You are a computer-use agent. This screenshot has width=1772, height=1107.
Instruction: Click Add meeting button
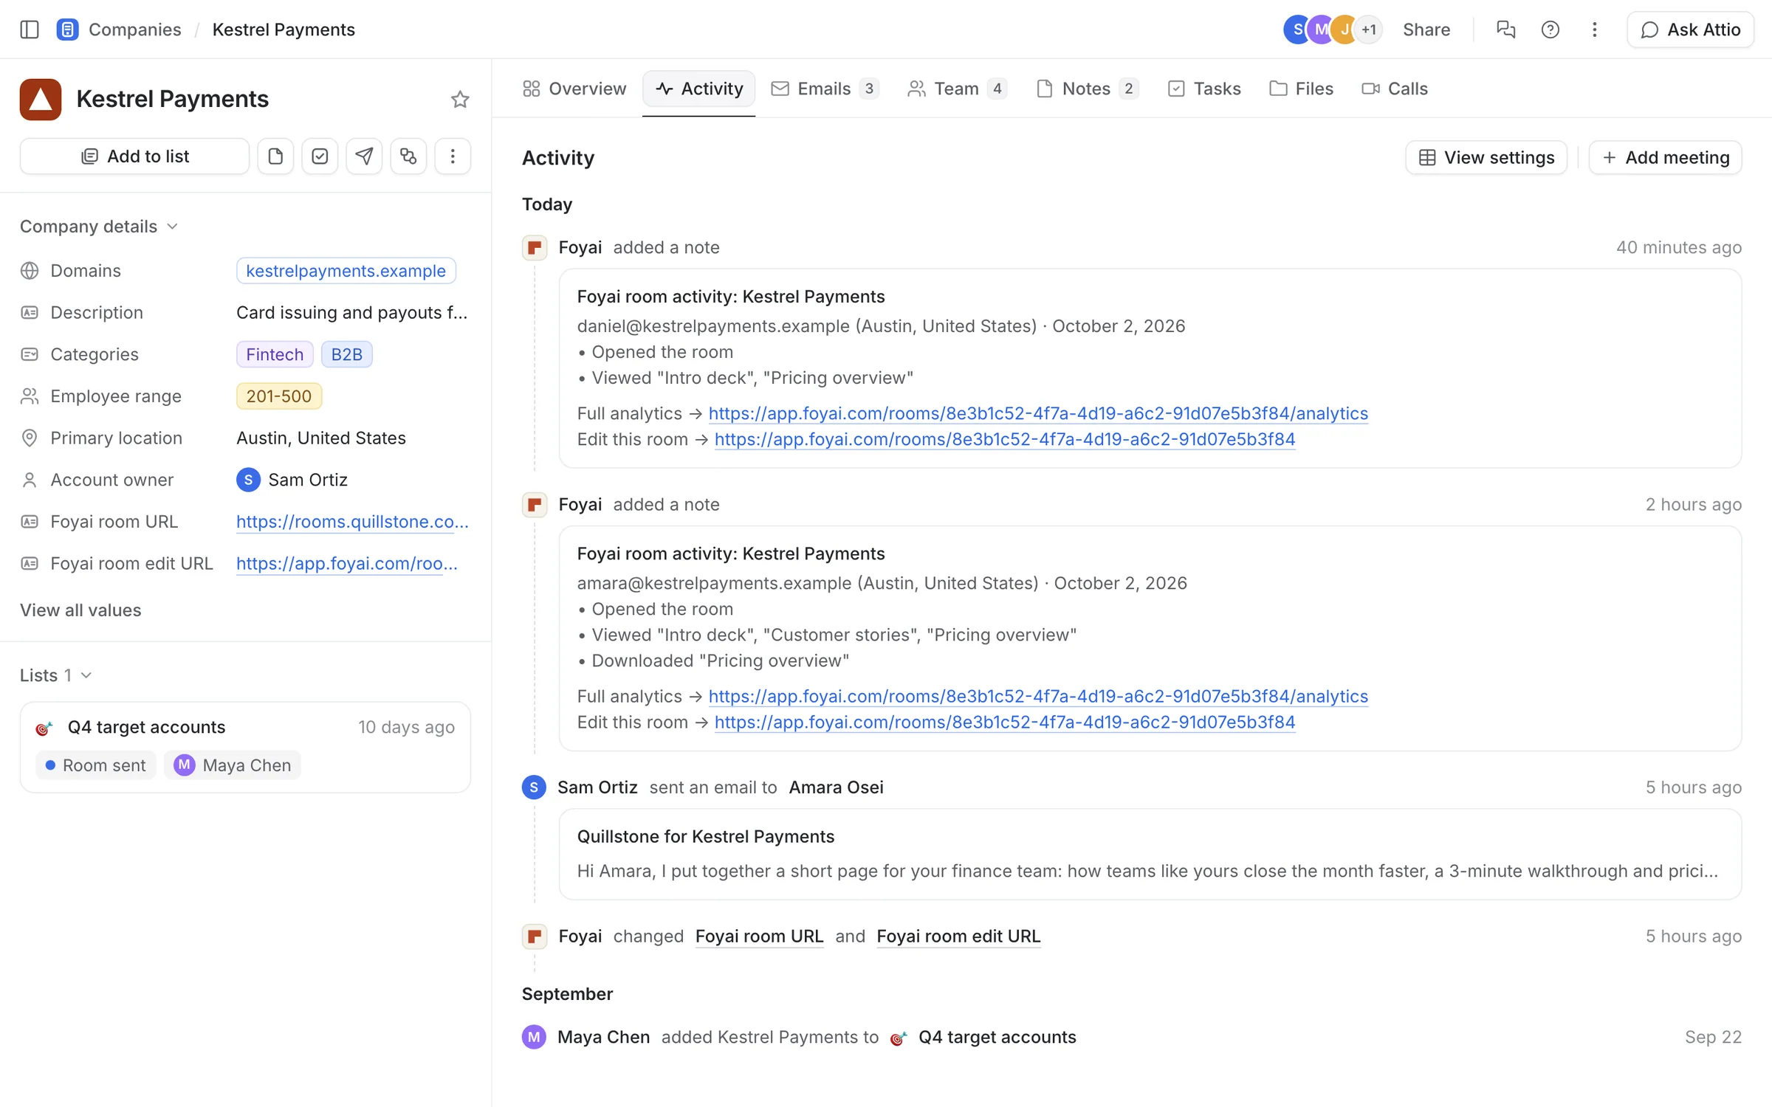(1665, 157)
